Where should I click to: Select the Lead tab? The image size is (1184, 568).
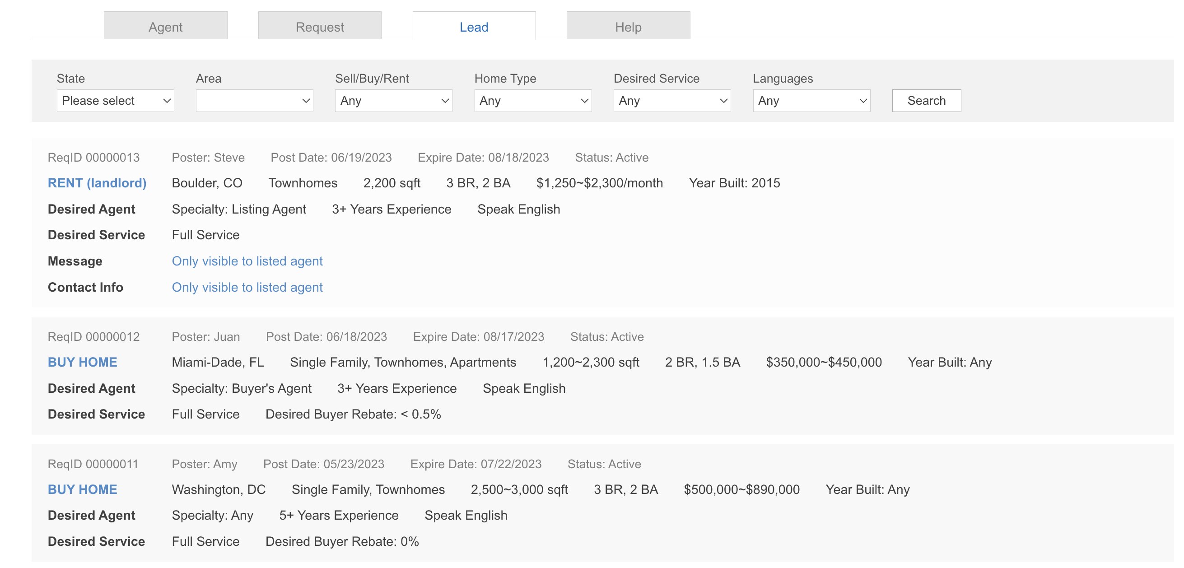[474, 27]
